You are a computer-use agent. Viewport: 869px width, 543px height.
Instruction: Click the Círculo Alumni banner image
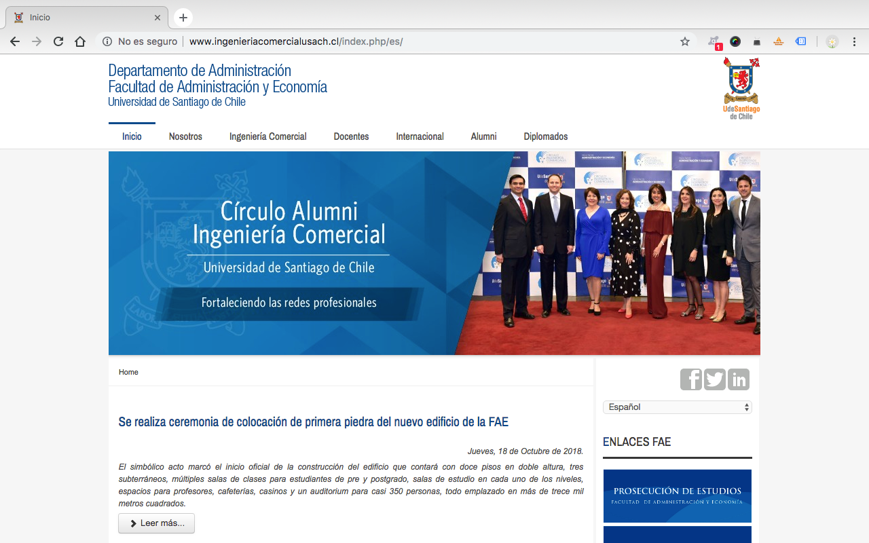tap(434, 253)
